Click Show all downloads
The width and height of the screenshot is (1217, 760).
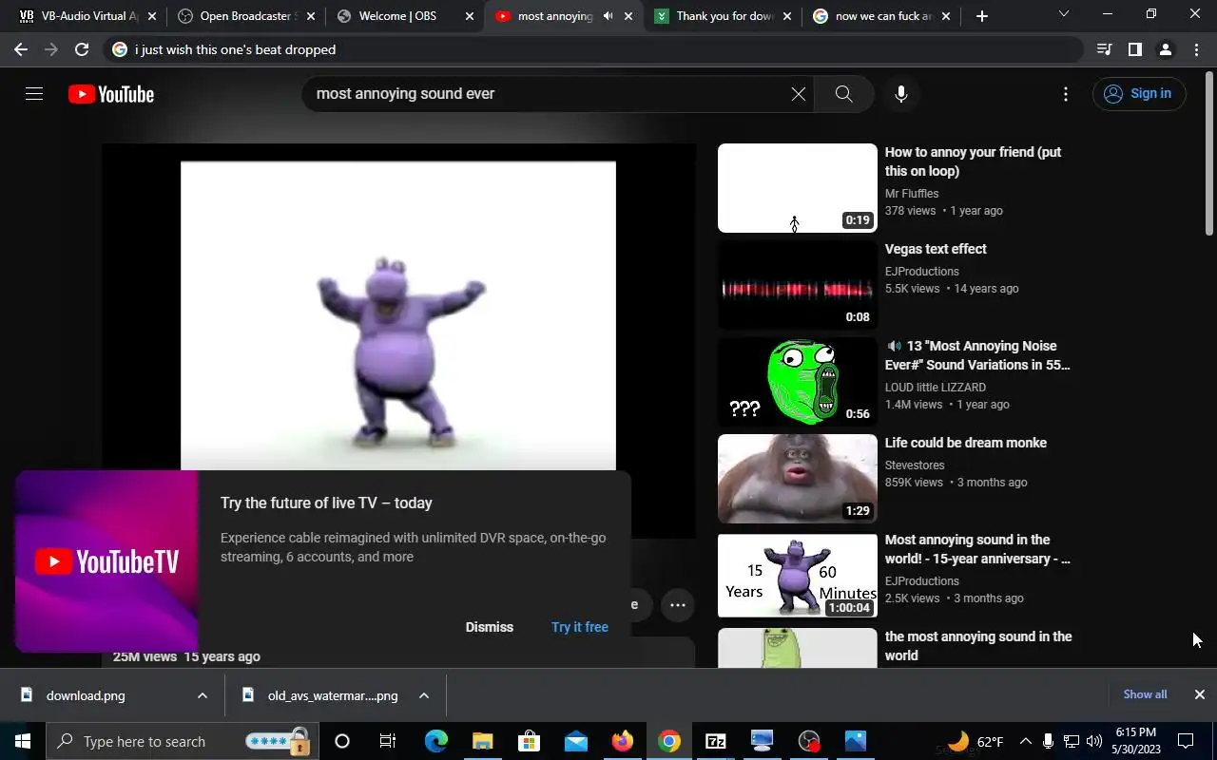(1145, 694)
